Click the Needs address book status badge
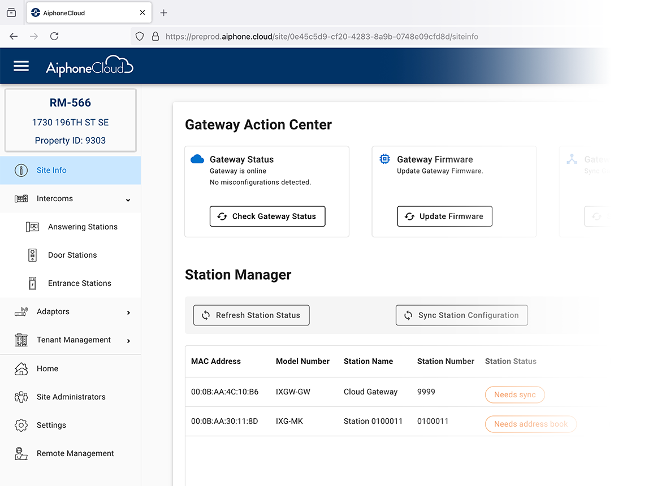The image size is (657, 486). pos(531,424)
